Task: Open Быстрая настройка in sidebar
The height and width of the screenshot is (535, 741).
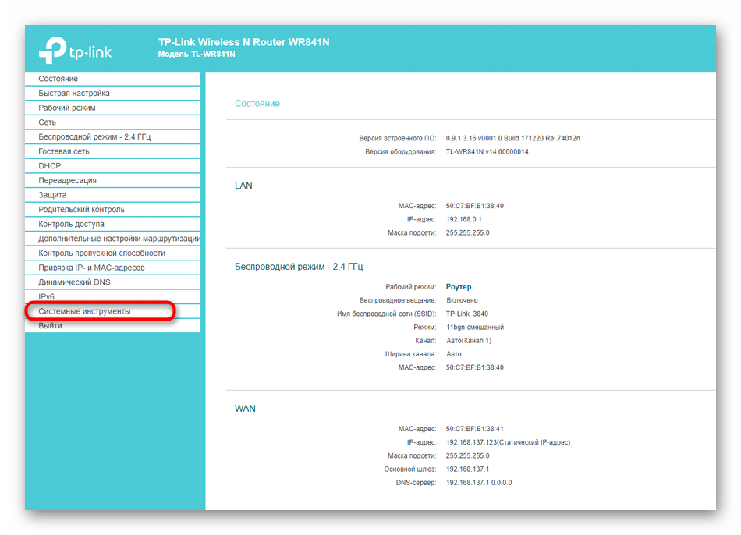Action: (74, 94)
